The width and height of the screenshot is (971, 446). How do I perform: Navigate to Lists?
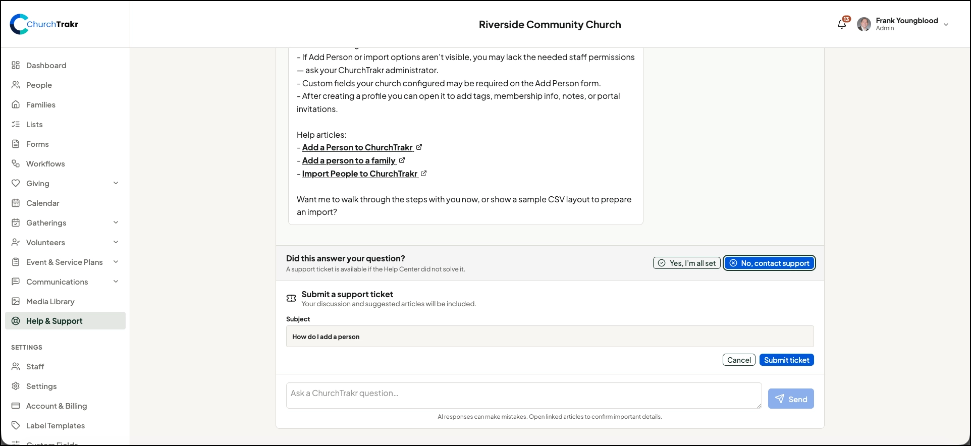pyautogui.click(x=65, y=124)
